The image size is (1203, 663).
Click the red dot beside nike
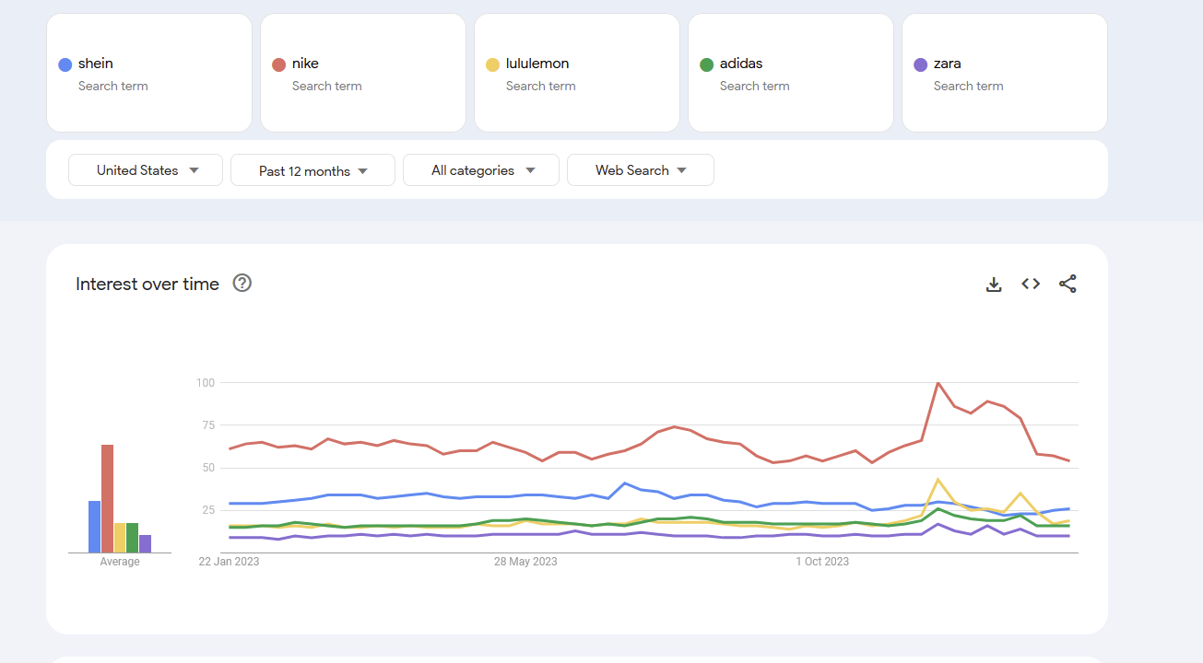[x=279, y=64]
